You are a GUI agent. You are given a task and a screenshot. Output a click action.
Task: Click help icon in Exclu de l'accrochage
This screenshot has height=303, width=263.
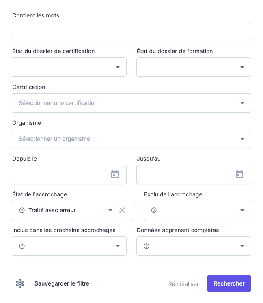click(x=154, y=210)
